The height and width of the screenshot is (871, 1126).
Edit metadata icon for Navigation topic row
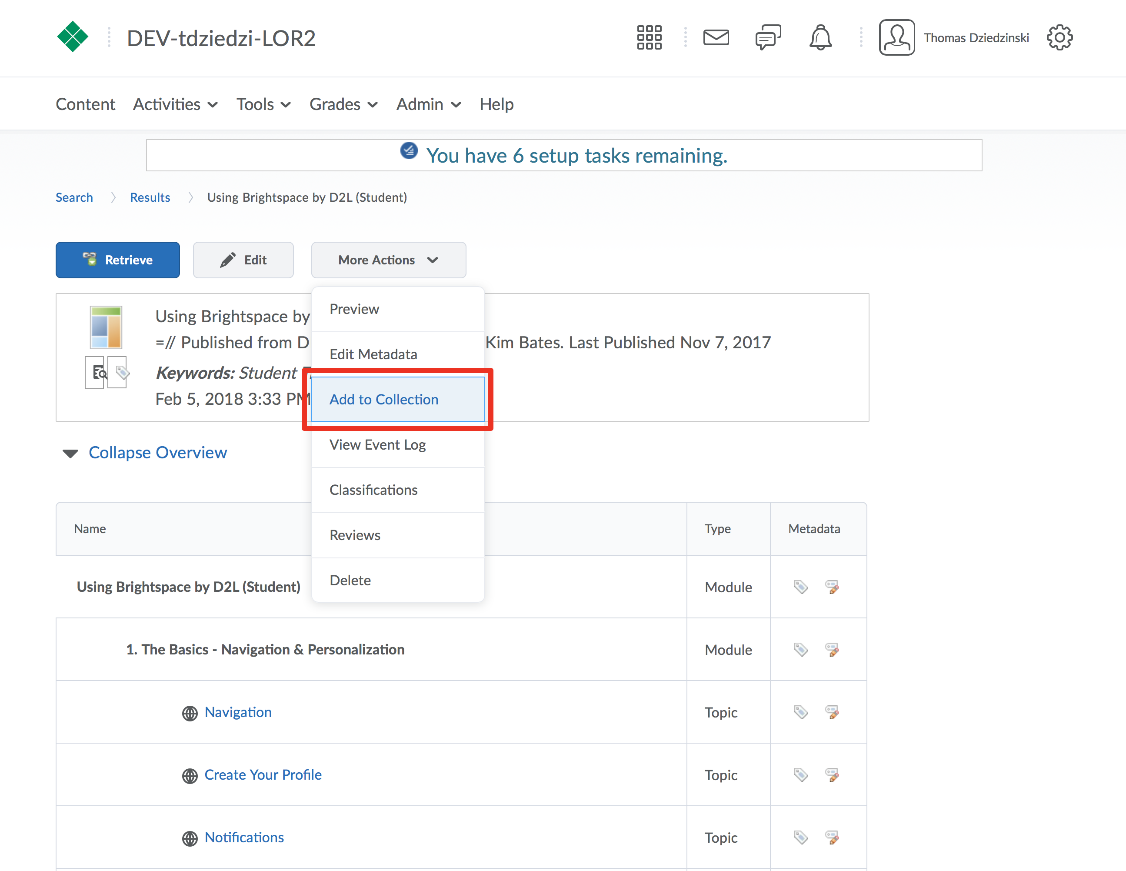click(x=832, y=712)
